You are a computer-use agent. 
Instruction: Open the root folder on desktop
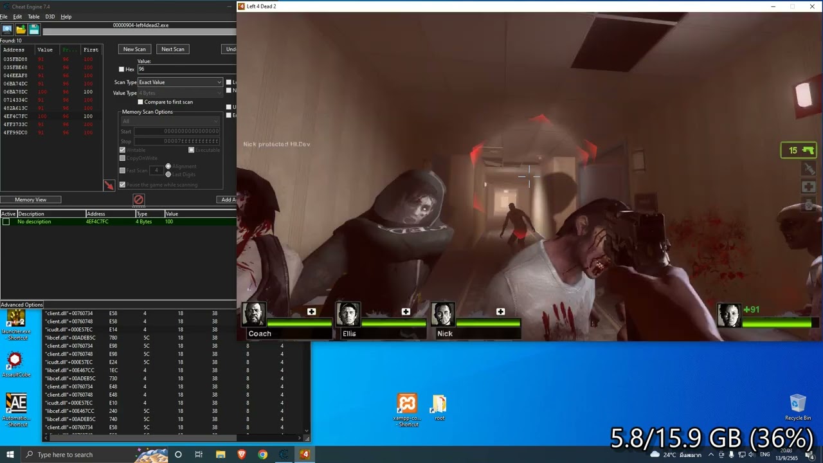point(439,408)
